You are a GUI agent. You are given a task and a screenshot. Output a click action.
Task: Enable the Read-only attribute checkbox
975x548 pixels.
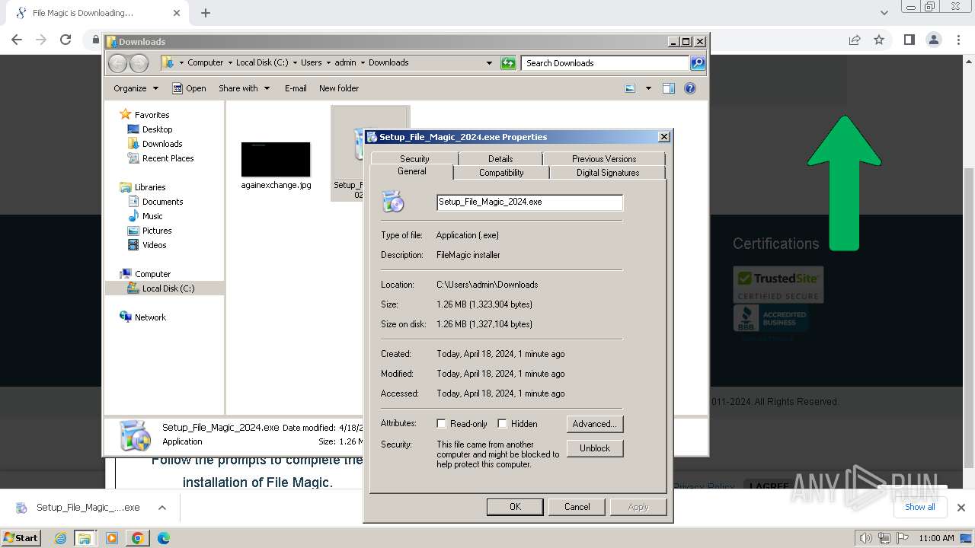tap(441, 424)
